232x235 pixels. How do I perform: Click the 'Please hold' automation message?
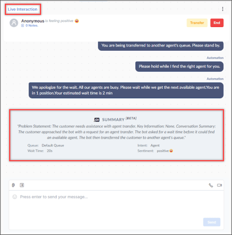179,66
